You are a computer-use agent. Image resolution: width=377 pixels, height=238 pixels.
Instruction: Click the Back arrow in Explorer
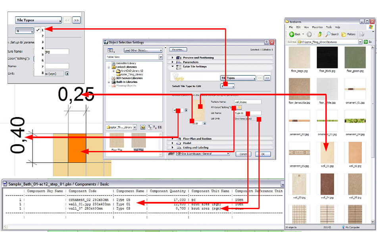(x=292, y=35)
